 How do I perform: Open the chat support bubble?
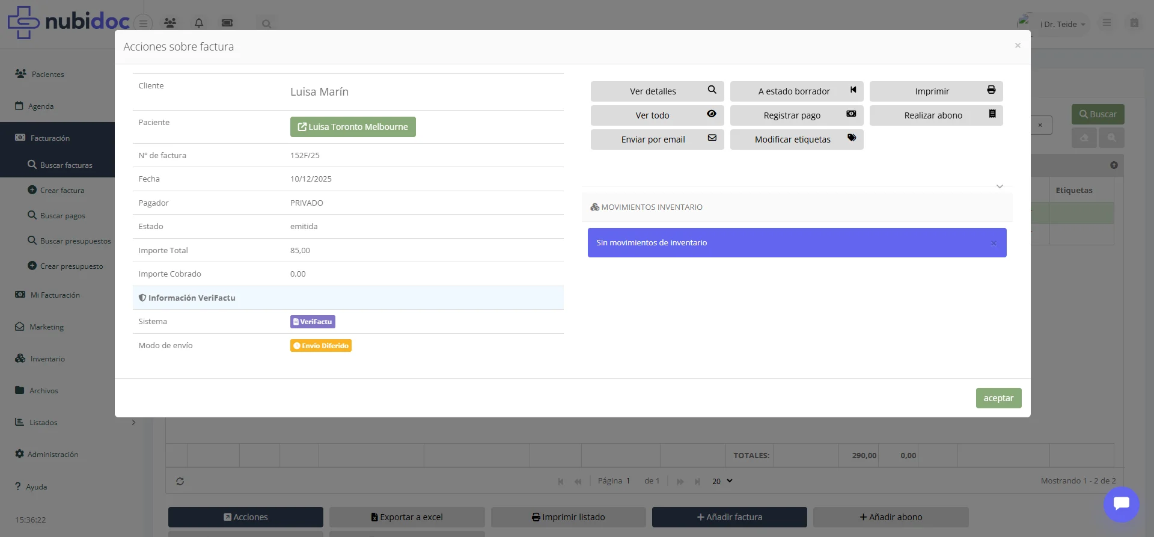coord(1122,504)
